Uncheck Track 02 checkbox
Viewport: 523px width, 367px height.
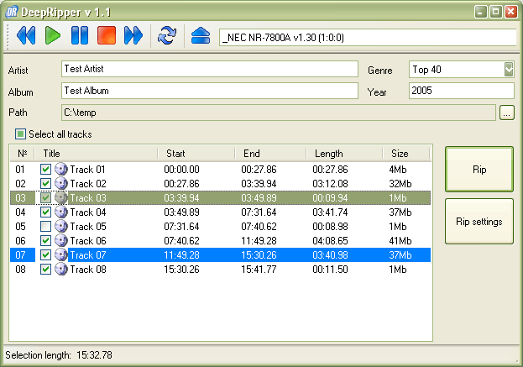[45, 183]
